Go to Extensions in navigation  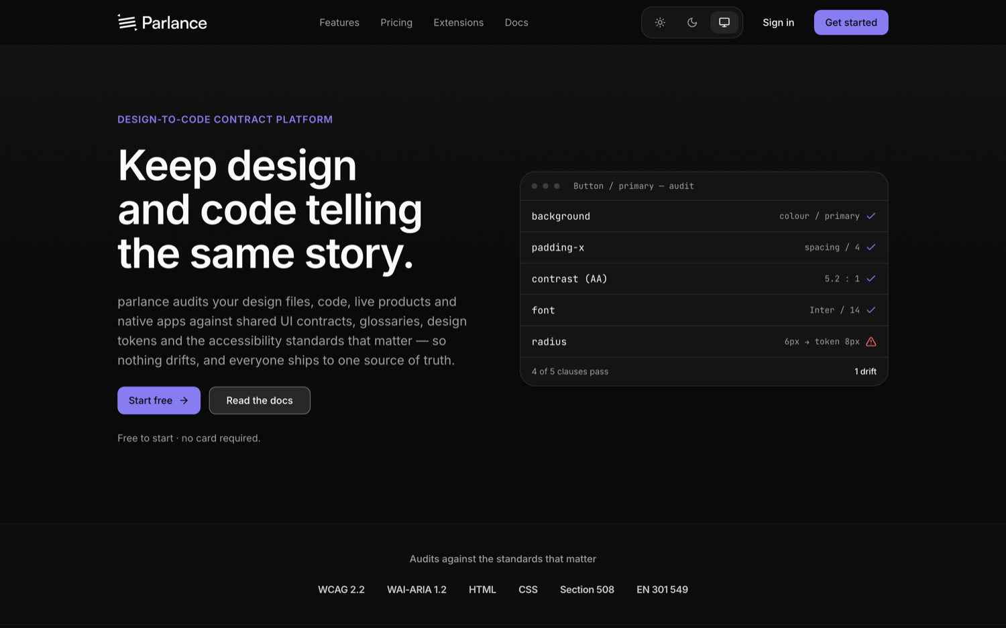[459, 22]
